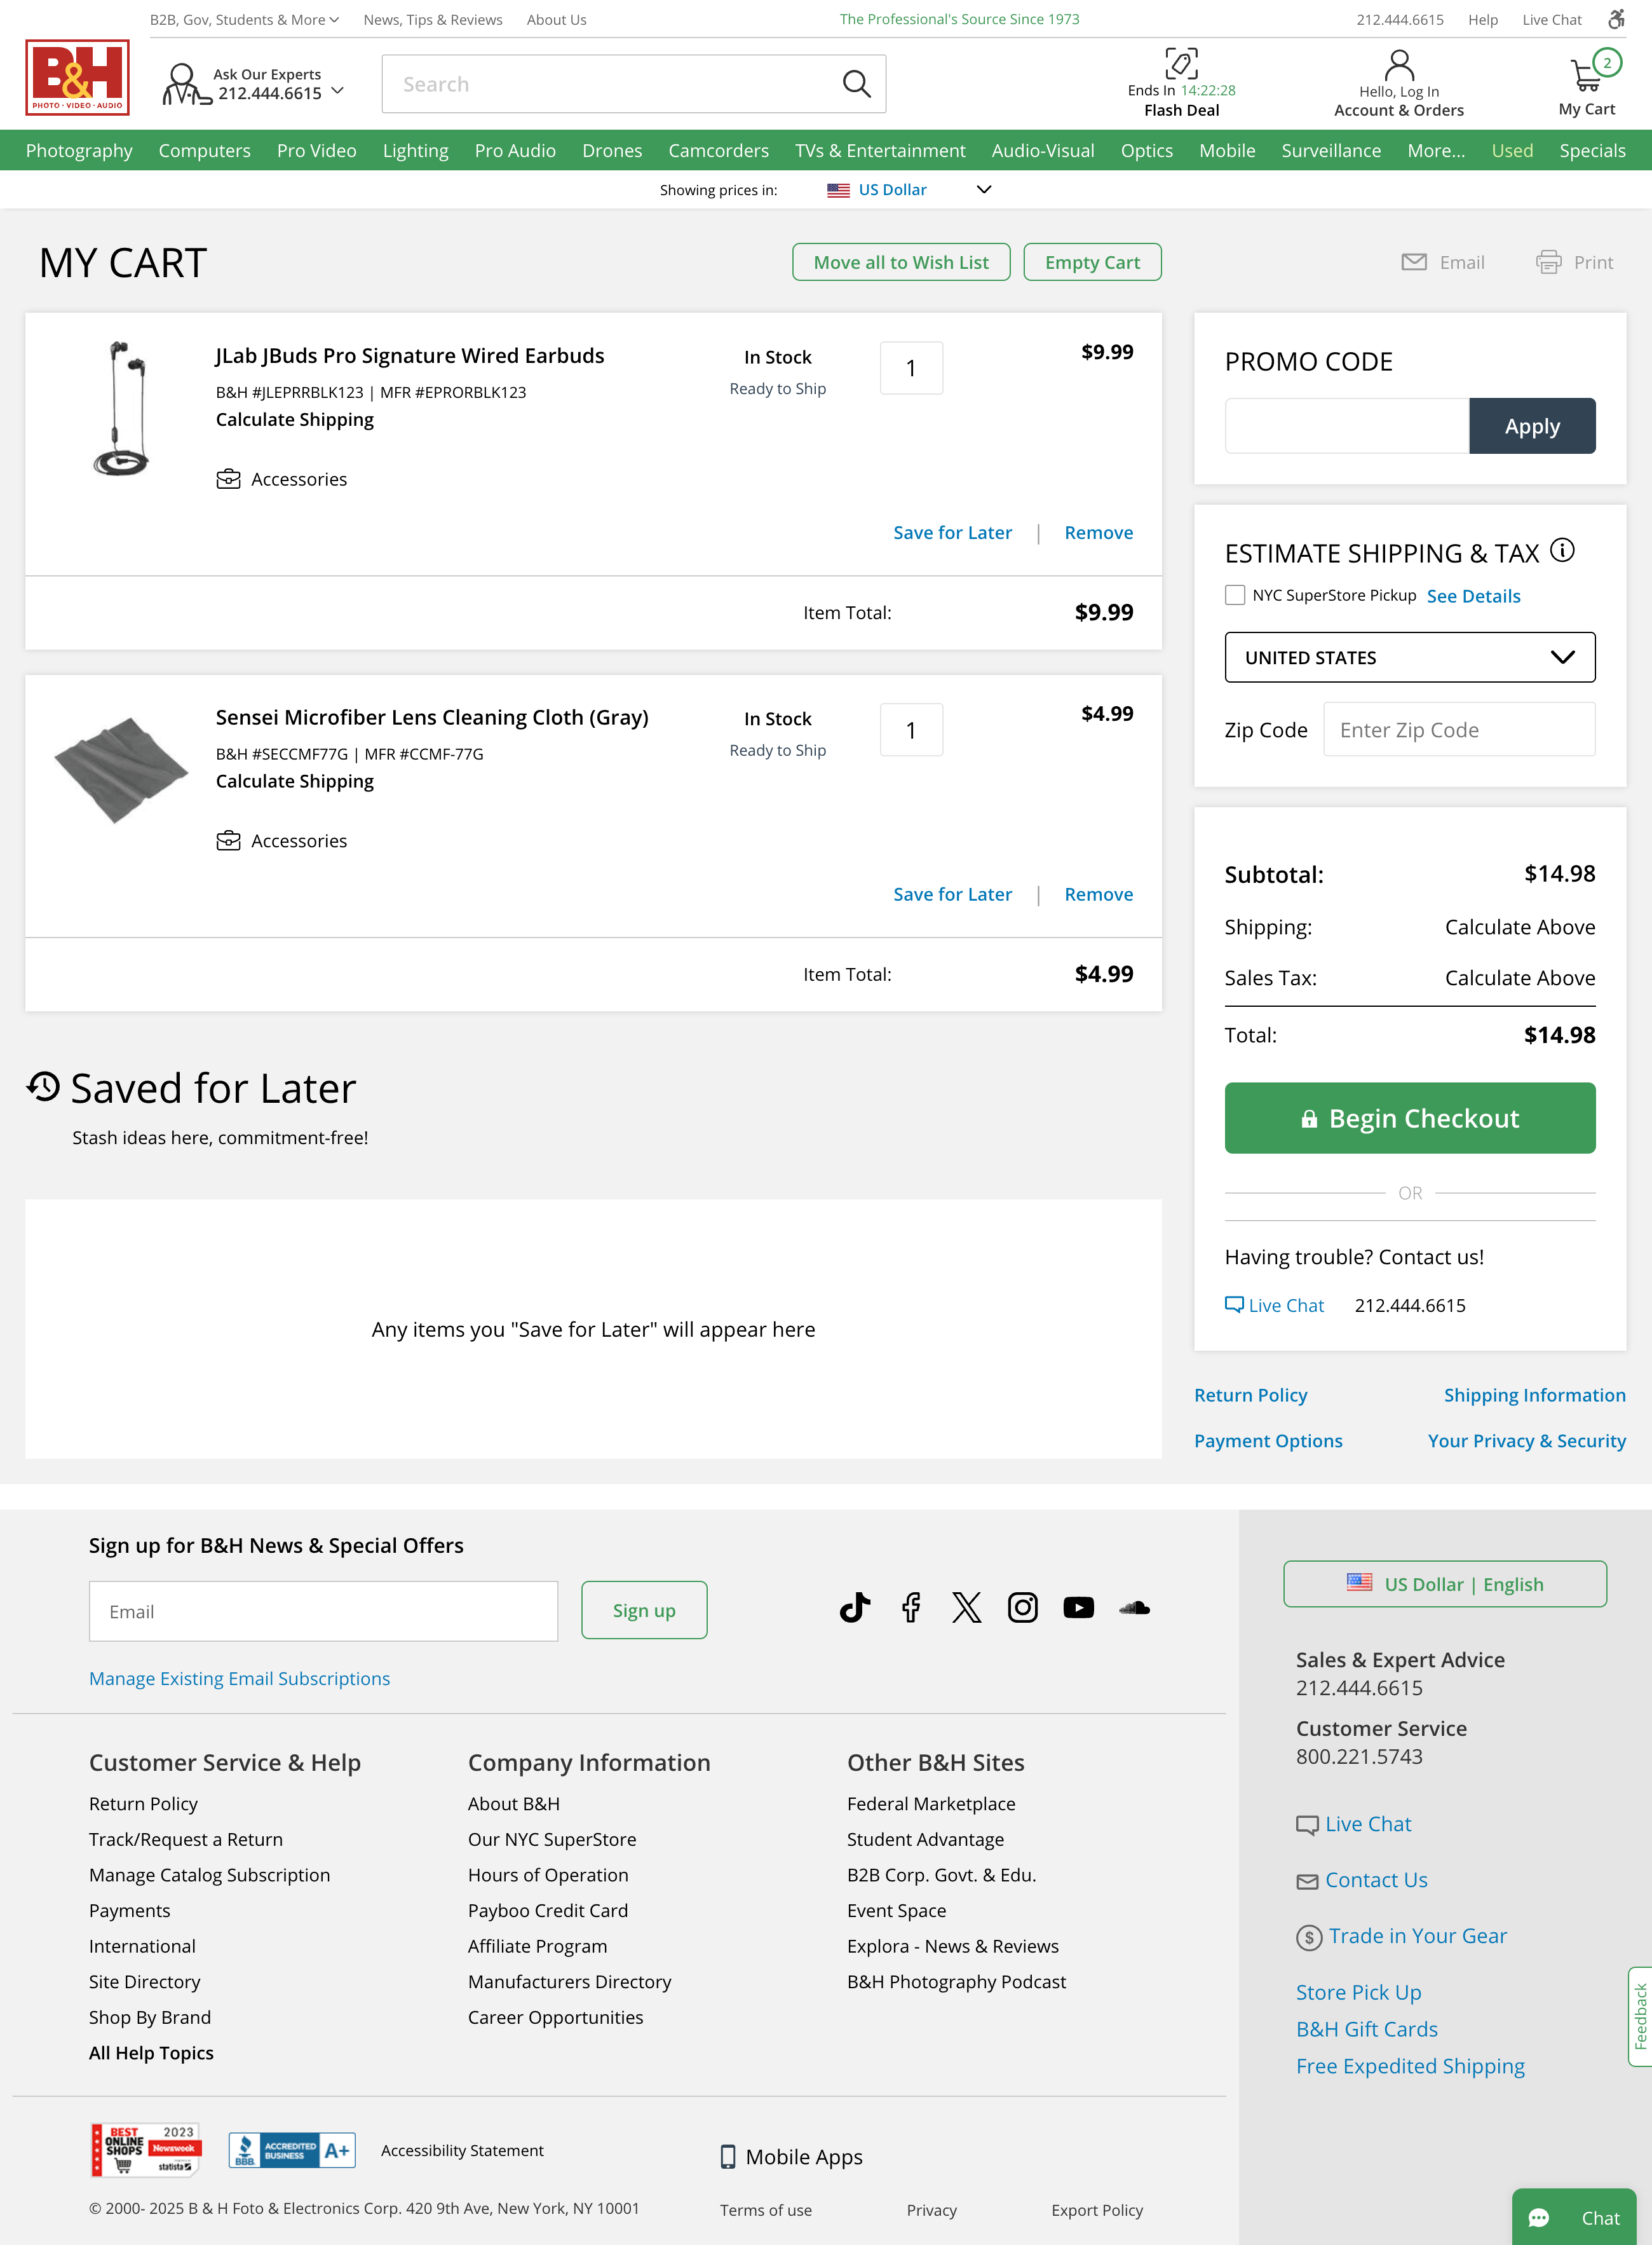Select the Pro Audio menu item

tap(515, 151)
